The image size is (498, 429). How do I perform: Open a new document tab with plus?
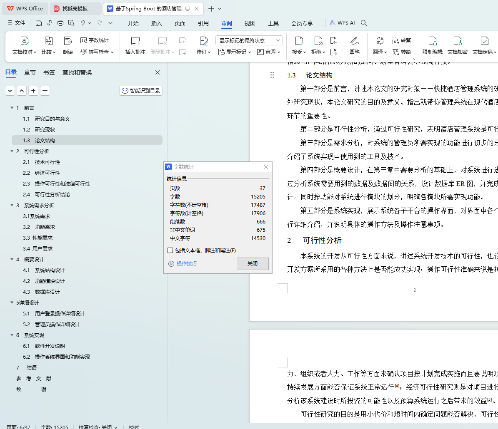coord(211,9)
